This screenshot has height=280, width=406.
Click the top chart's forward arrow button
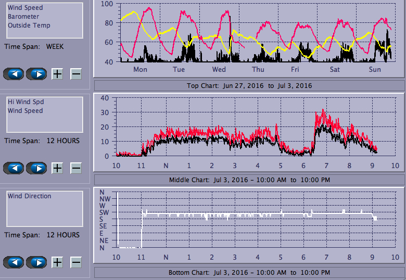(x=36, y=74)
